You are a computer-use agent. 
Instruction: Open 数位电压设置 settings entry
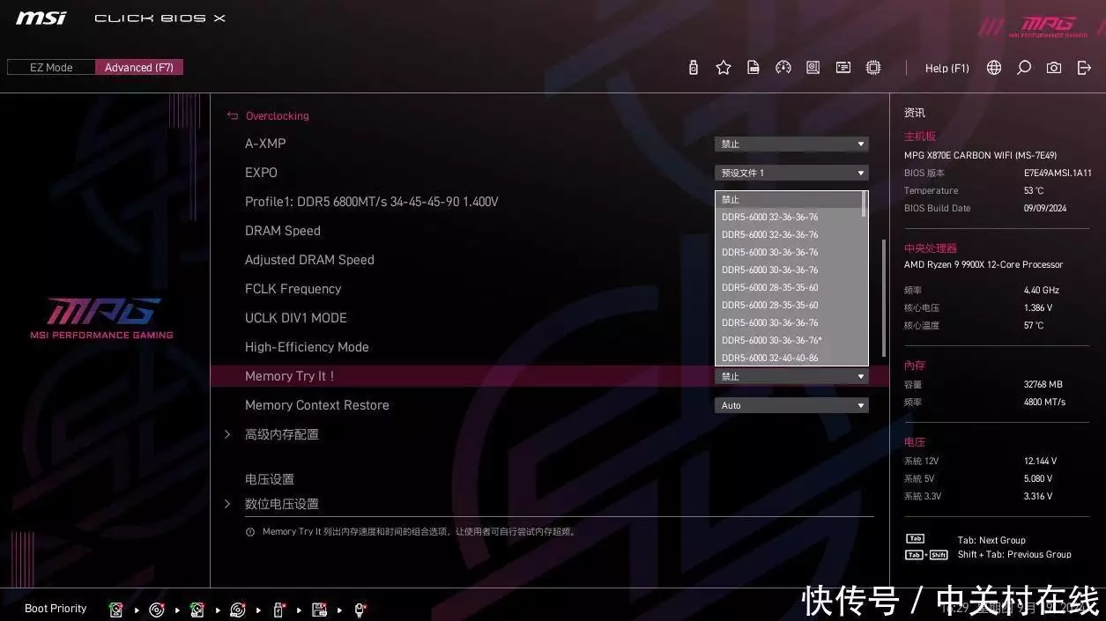pos(282,504)
